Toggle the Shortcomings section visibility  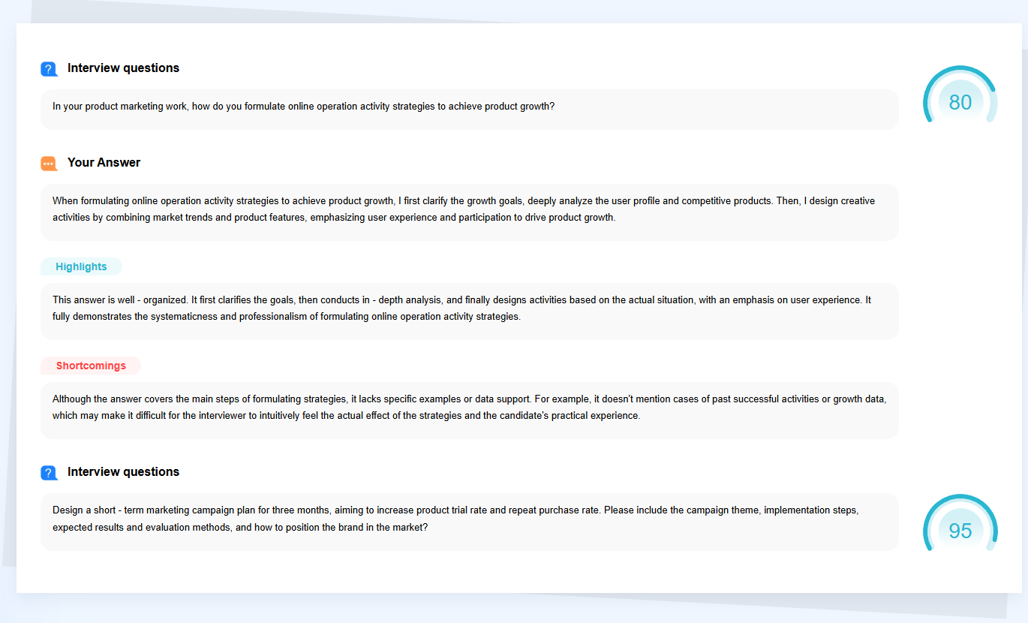(90, 366)
